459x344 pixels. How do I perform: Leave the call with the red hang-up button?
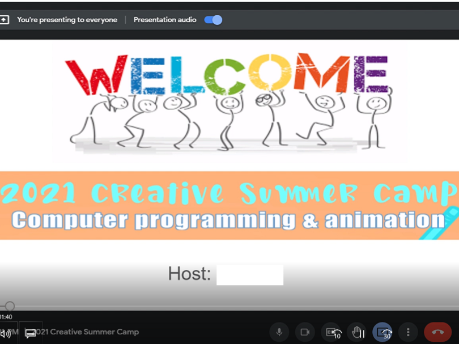[437, 332]
